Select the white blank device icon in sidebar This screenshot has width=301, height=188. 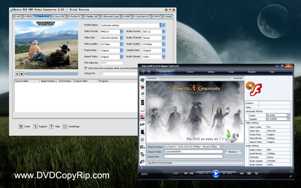[x=142, y=110]
